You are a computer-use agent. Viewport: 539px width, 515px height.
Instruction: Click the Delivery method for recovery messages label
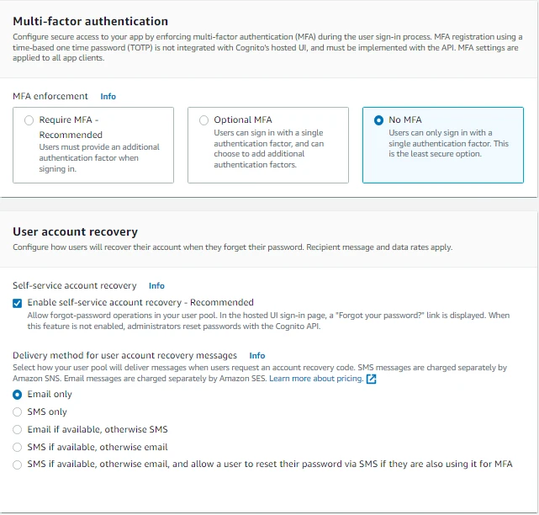point(124,356)
